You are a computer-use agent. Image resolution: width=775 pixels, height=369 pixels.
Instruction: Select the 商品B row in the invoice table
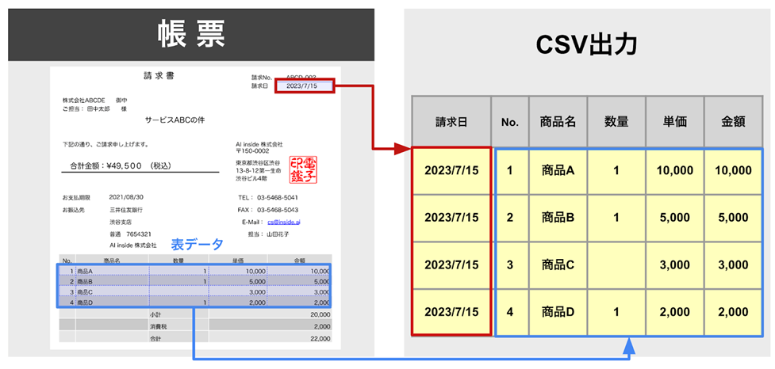click(194, 281)
